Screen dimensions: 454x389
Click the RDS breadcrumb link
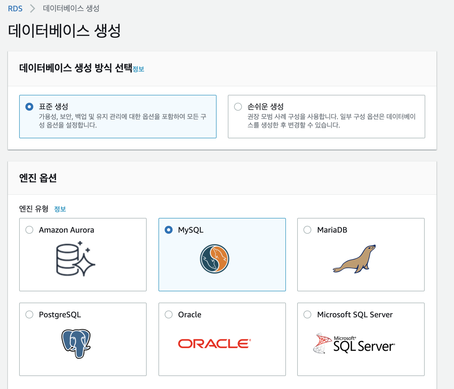click(15, 8)
